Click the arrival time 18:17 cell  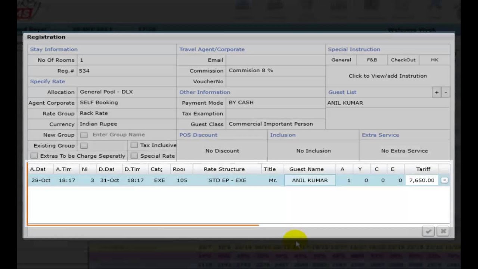67,180
